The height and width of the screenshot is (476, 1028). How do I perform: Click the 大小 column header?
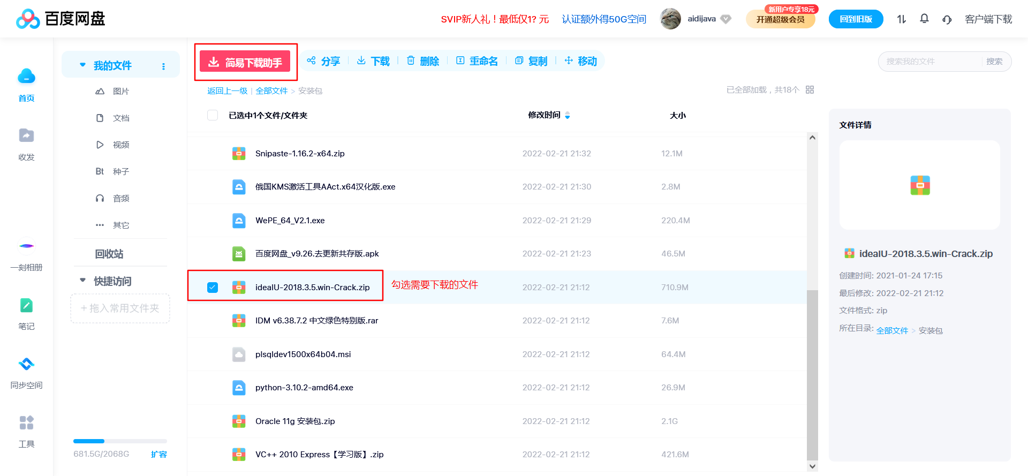click(x=677, y=115)
